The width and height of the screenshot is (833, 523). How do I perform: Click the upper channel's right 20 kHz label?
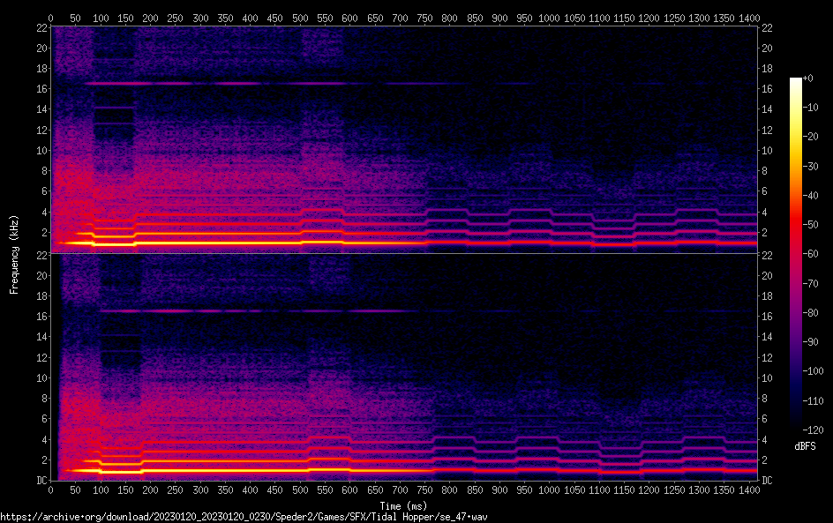pos(767,49)
